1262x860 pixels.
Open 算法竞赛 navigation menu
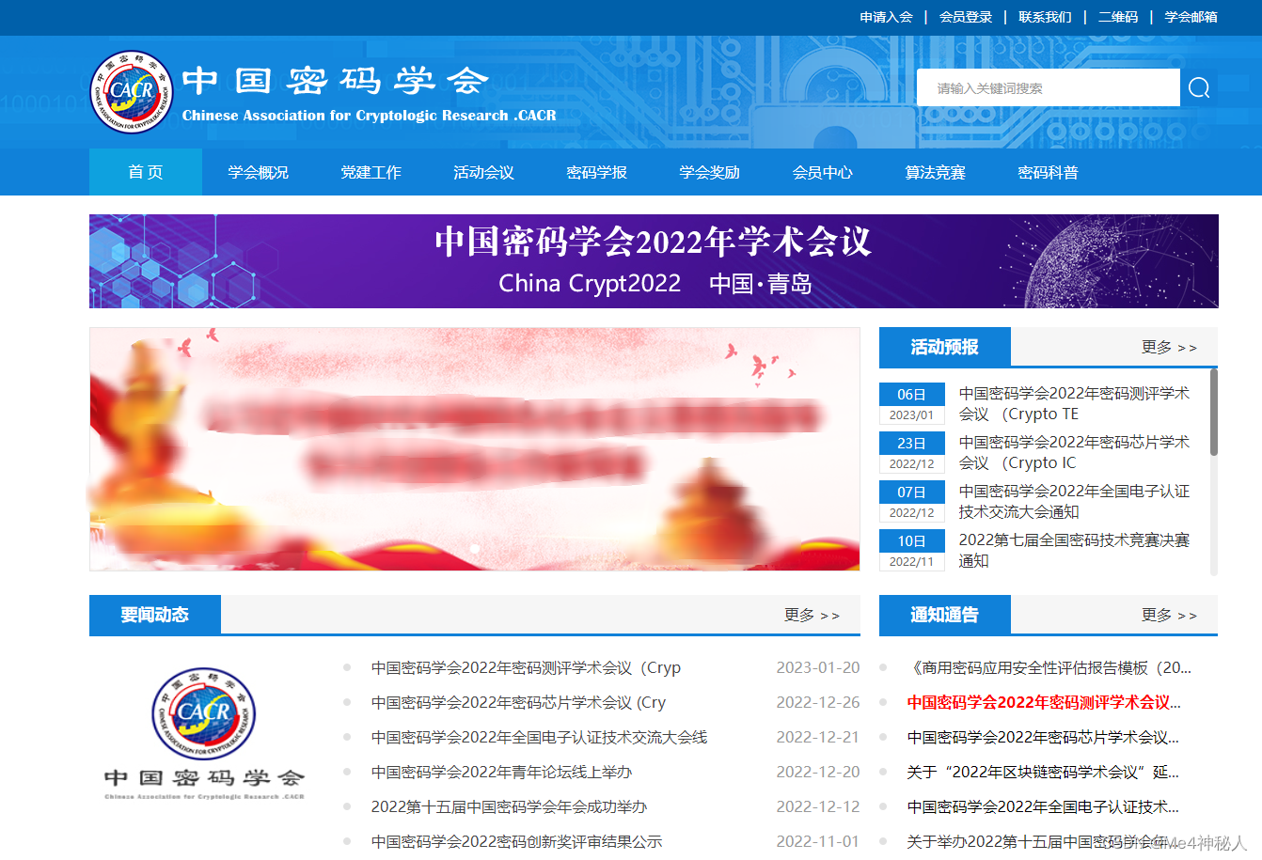point(936,172)
